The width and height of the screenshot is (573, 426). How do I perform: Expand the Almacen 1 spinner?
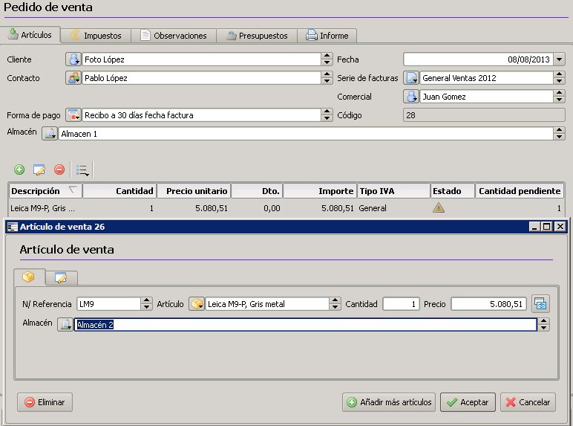tap(559, 134)
